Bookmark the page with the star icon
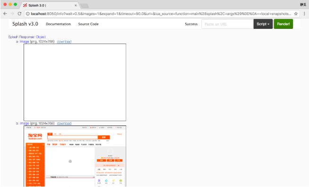This screenshot has height=187, width=309. tap(296, 14)
